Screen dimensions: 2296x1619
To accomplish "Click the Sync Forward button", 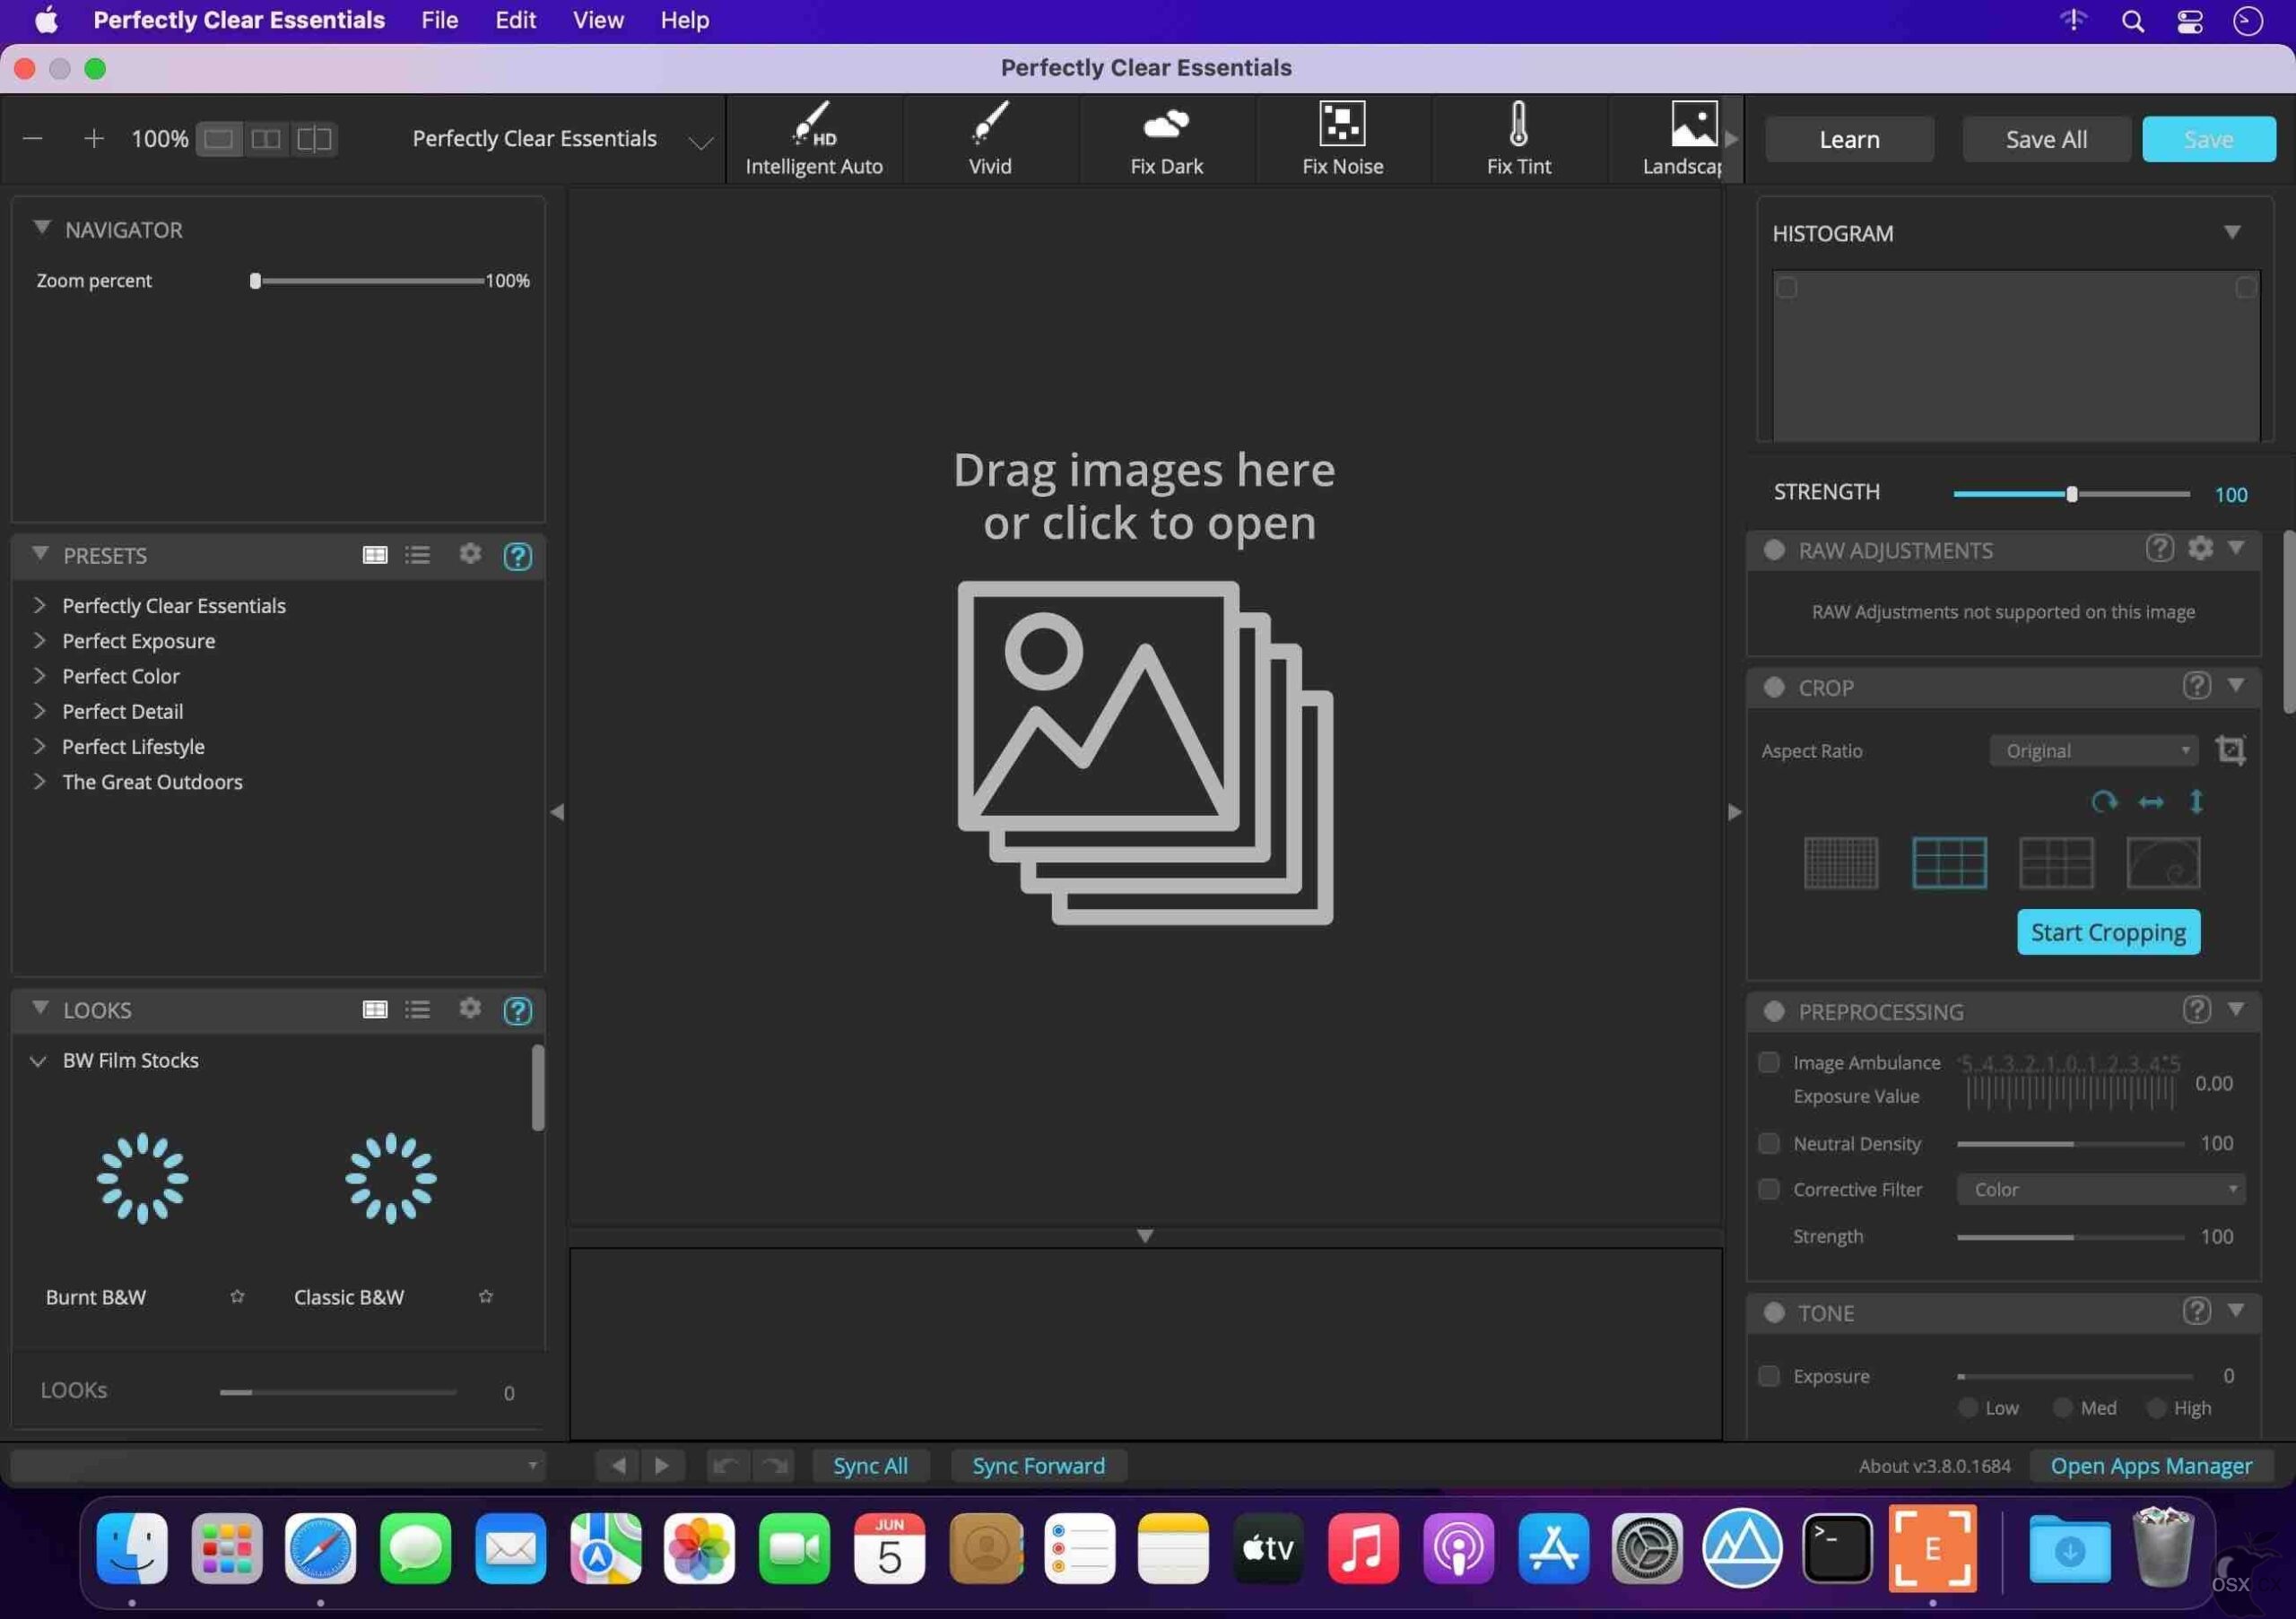I will [x=1038, y=1466].
